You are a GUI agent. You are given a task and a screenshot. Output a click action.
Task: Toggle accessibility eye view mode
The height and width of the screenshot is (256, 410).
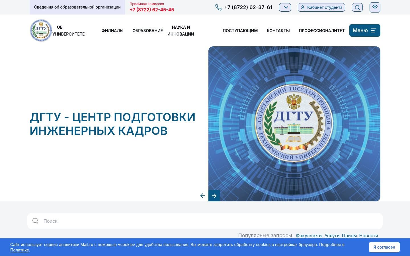coord(375,7)
